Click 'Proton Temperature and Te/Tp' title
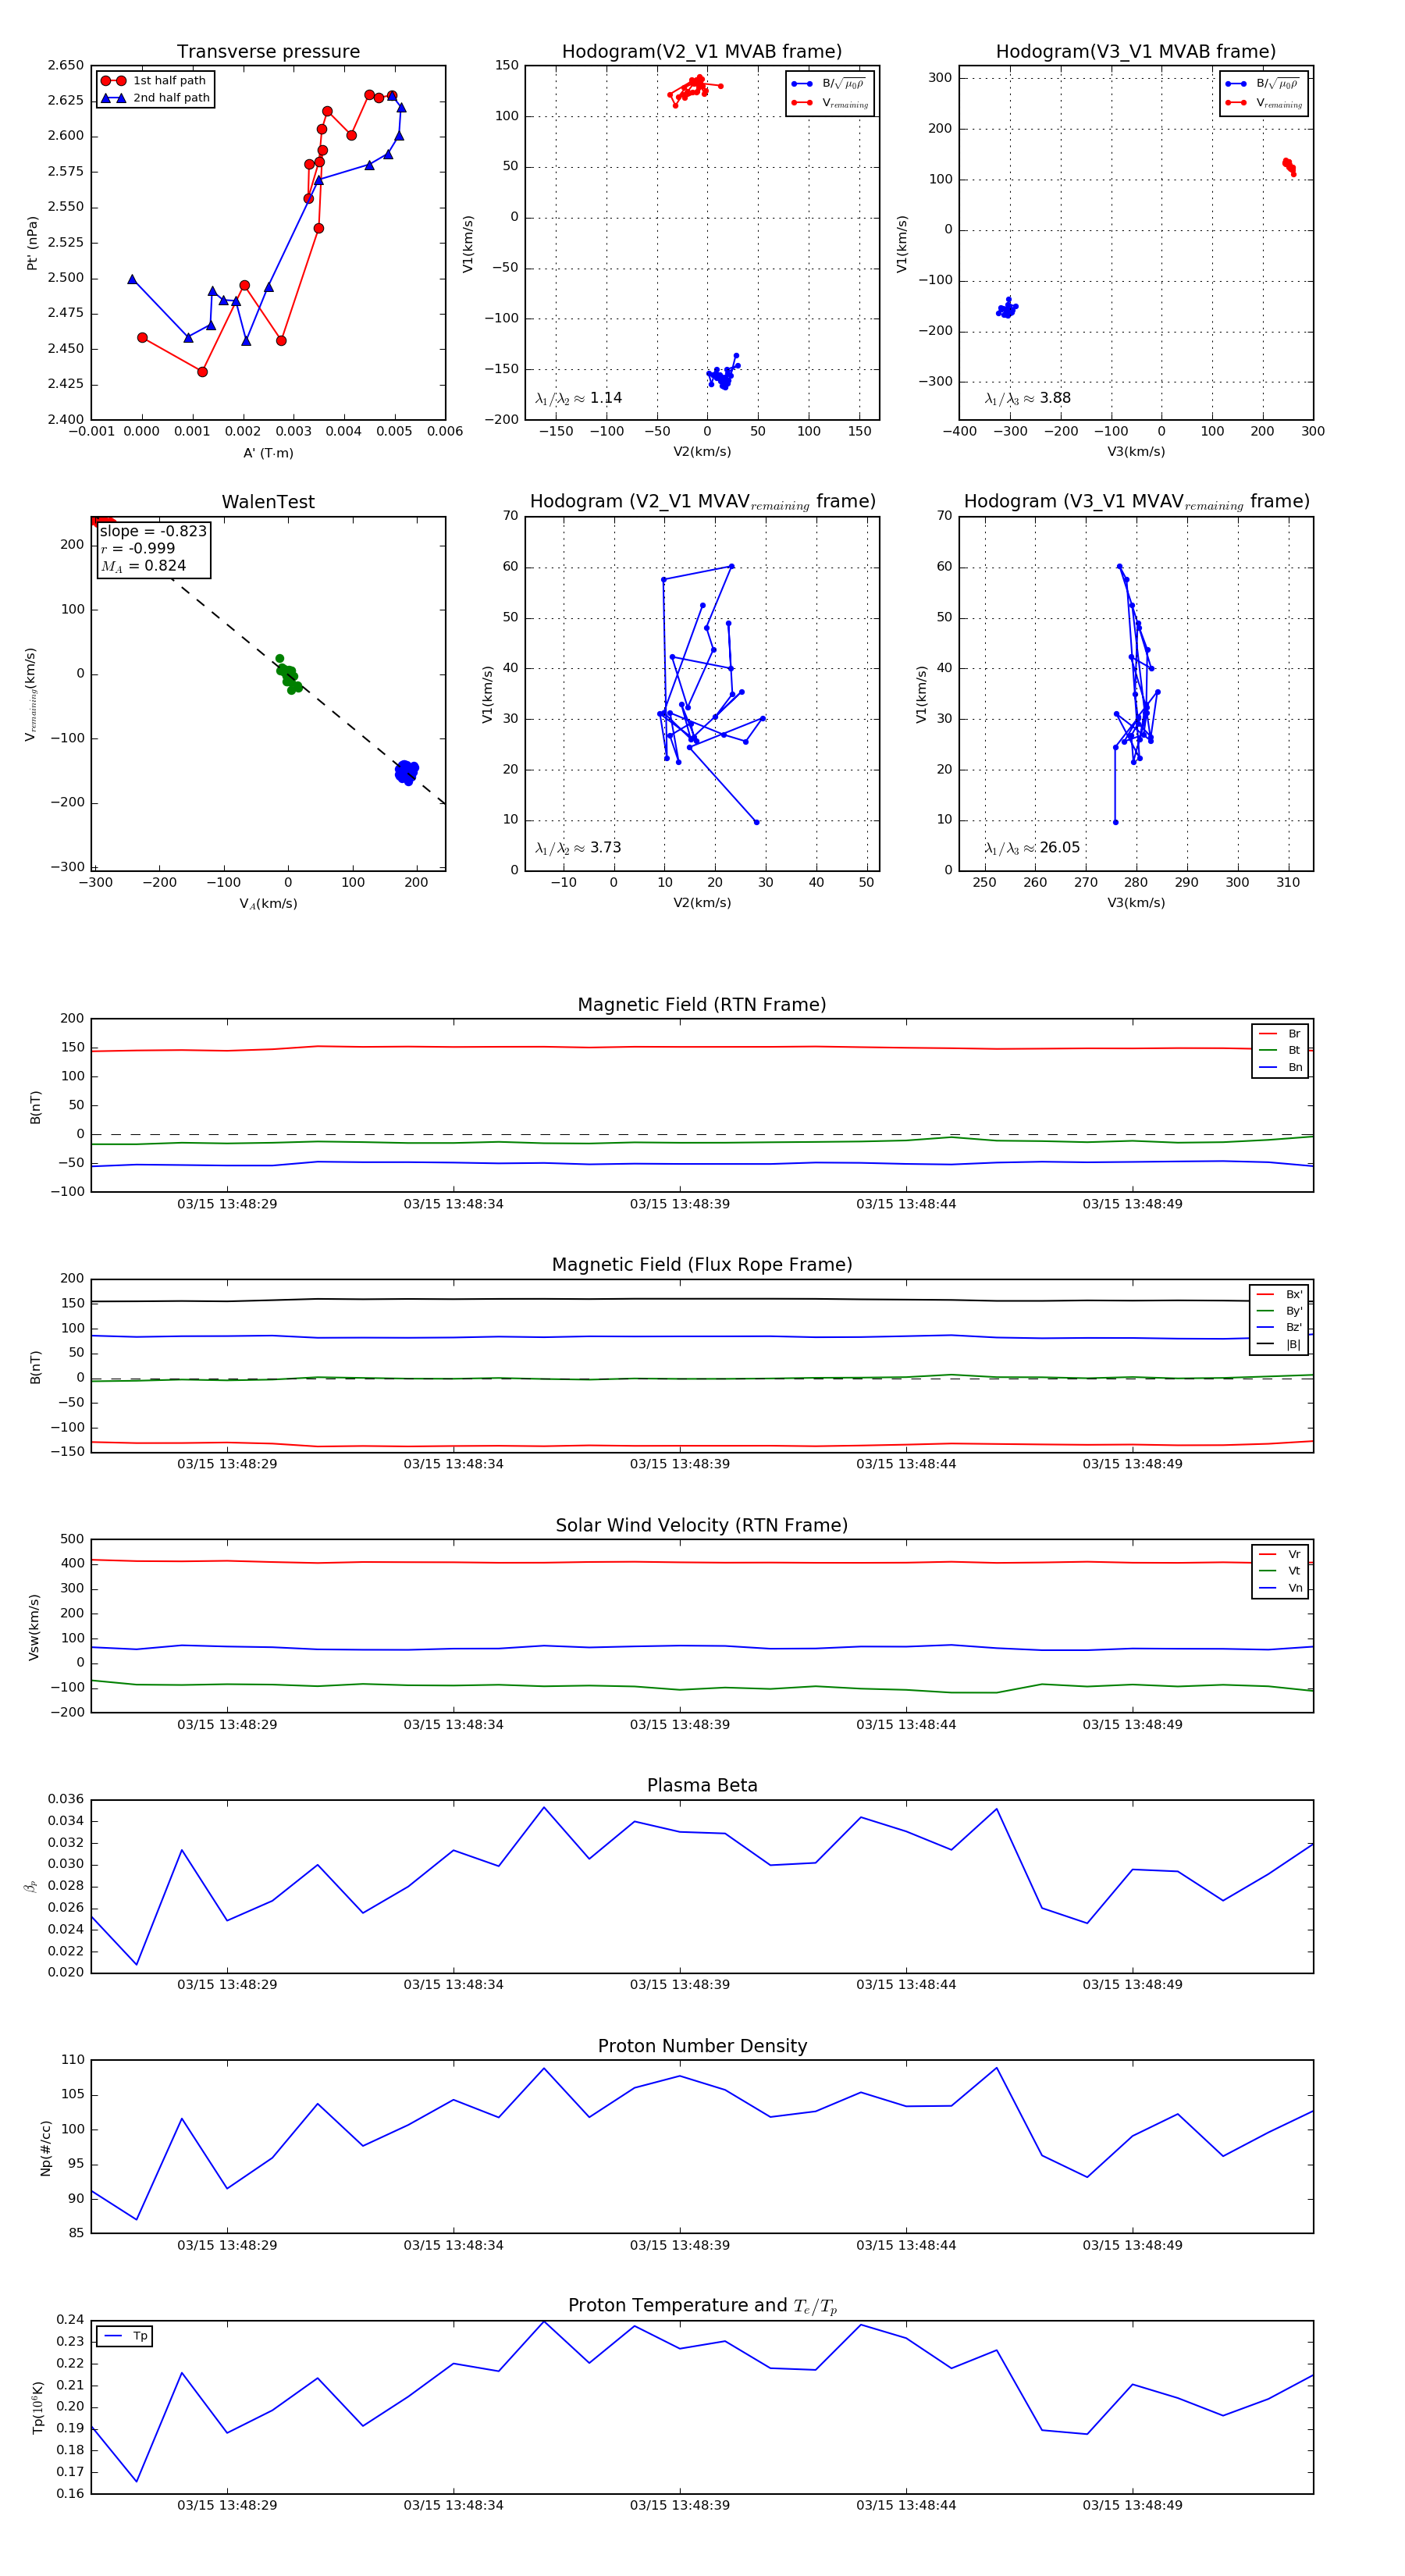 [702, 2306]
